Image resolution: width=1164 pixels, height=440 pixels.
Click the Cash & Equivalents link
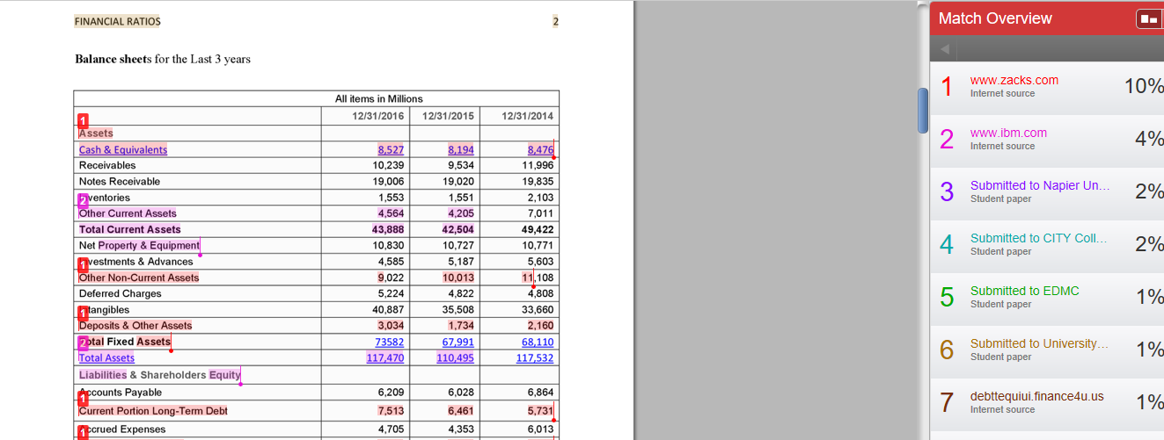pos(123,150)
